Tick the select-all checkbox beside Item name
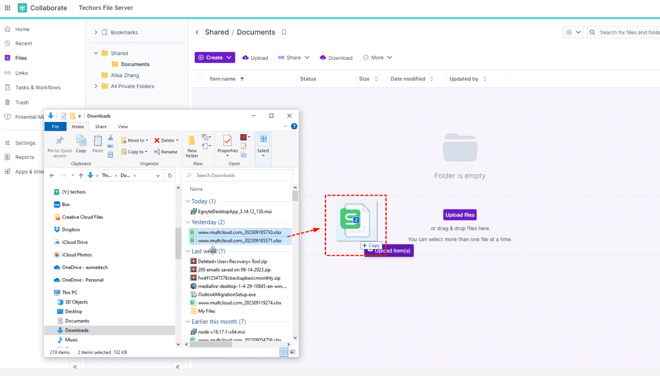 (200, 79)
